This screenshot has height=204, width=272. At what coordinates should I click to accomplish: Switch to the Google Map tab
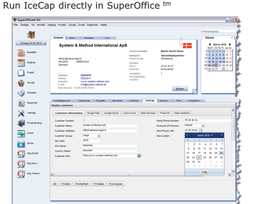point(93,113)
